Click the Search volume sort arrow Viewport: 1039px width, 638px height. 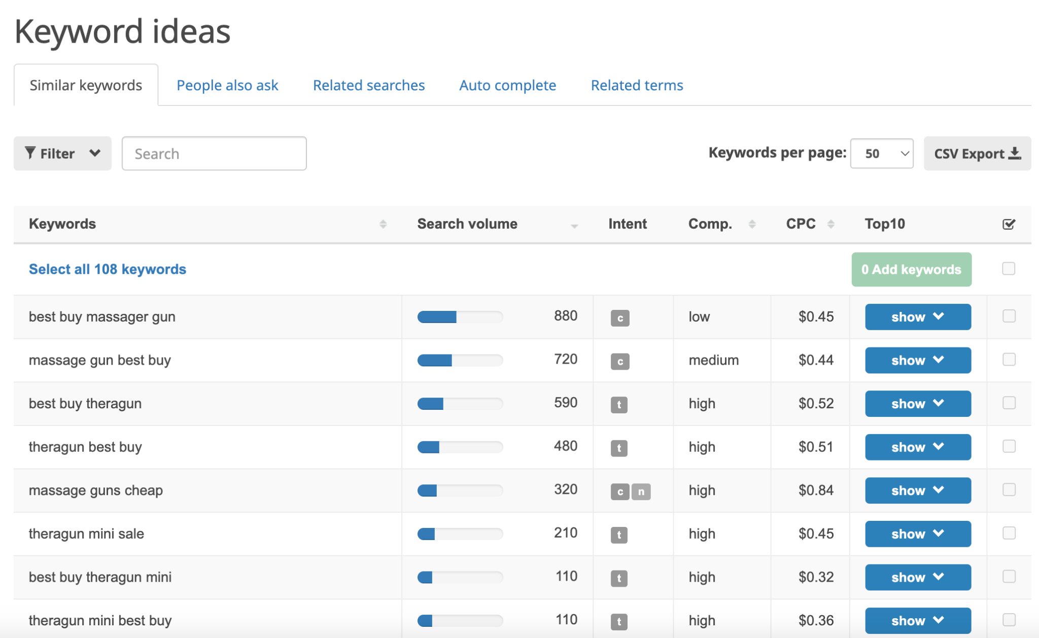click(574, 226)
